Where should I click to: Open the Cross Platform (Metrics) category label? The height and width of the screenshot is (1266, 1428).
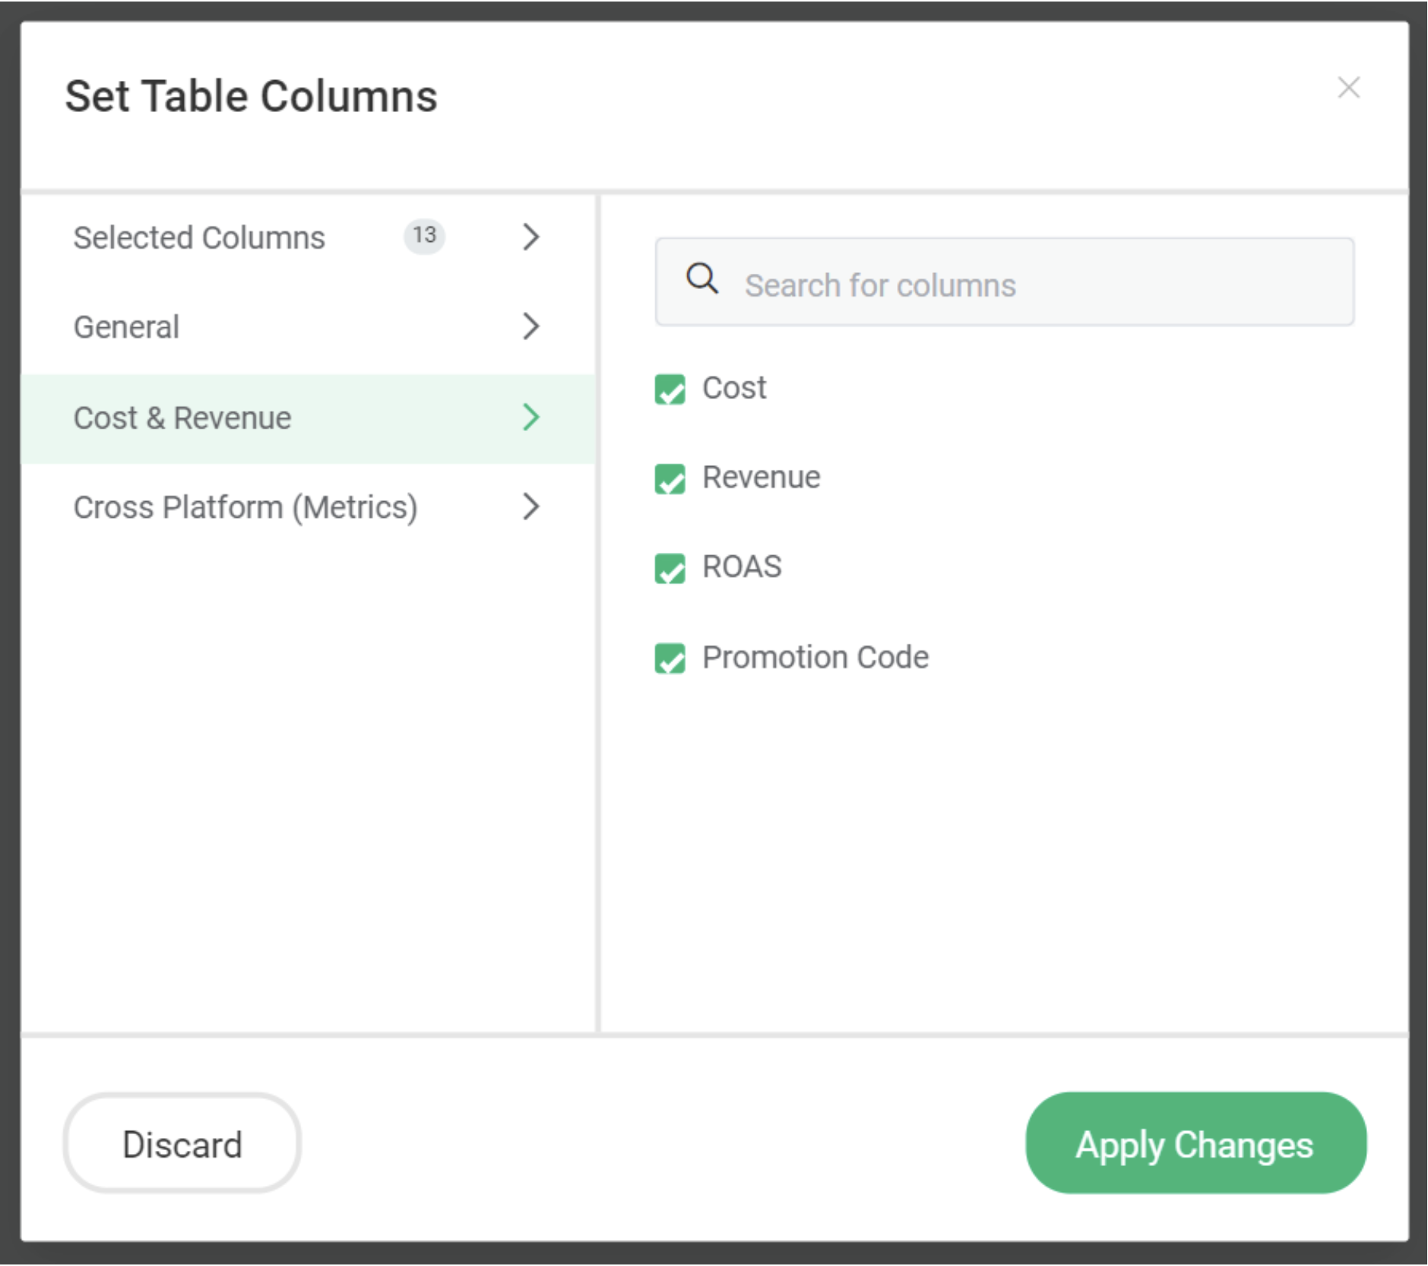pos(245,507)
